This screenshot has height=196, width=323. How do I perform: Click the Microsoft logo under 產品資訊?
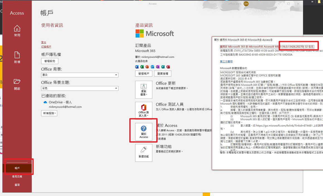pyautogui.click(x=155, y=34)
